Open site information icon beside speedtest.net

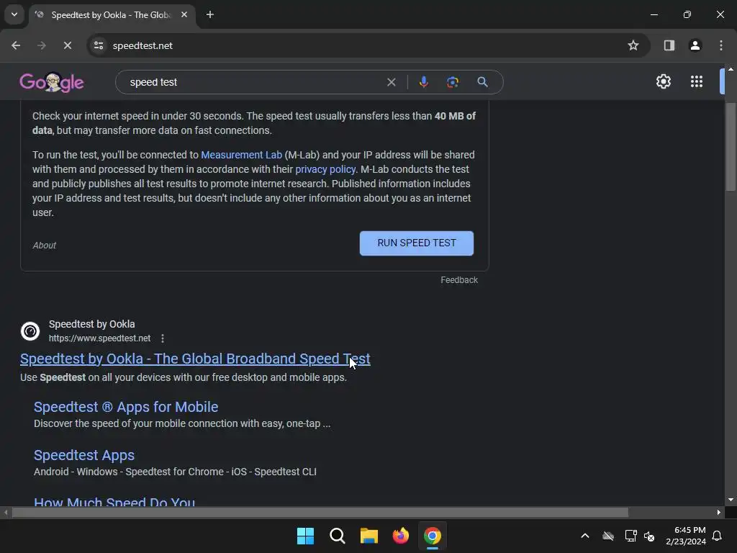pos(99,45)
